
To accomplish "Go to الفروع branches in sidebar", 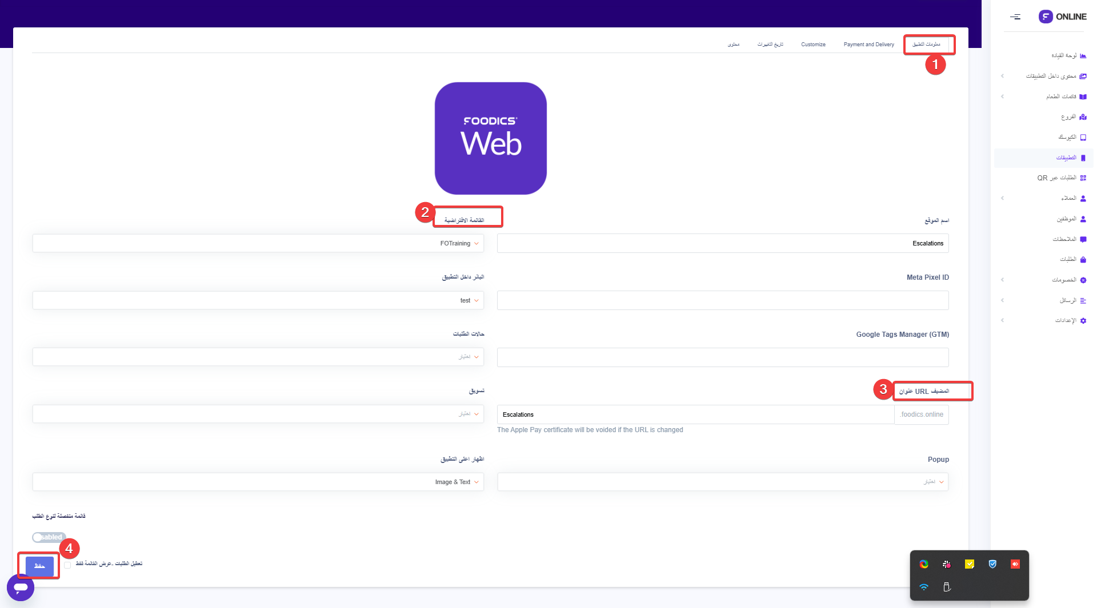I will 1074,117.
